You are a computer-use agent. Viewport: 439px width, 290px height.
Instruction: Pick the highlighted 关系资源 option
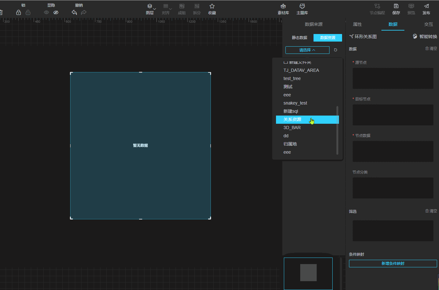[x=307, y=120]
